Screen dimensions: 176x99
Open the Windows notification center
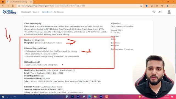tap(172, 97)
